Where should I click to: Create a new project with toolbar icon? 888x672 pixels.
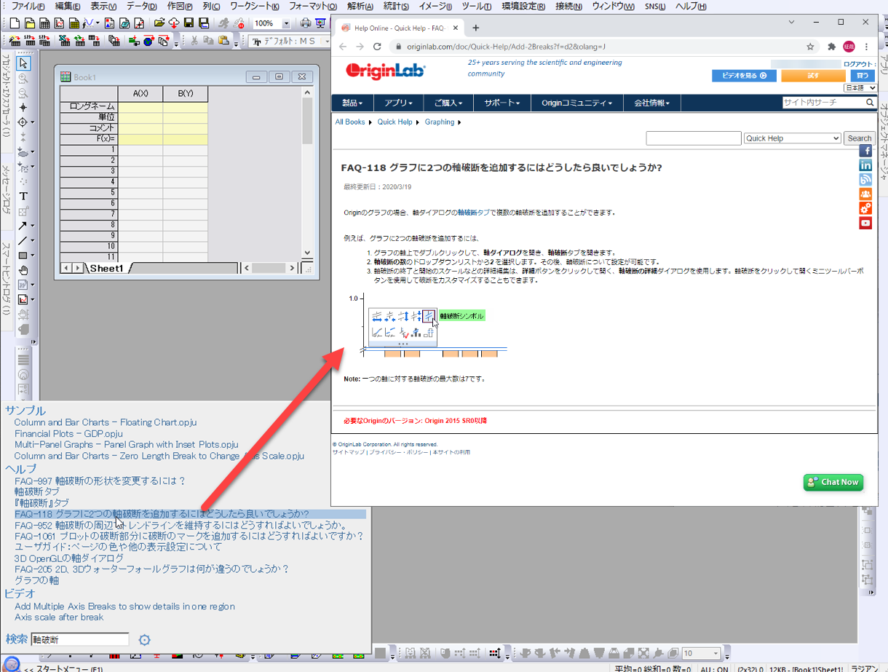click(x=15, y=23)
